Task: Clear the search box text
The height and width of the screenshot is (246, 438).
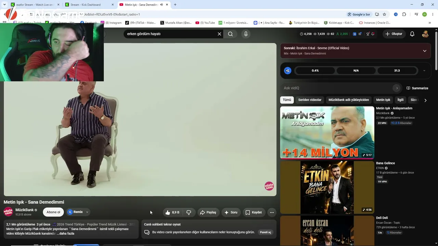Action: [x=219, y=34]
